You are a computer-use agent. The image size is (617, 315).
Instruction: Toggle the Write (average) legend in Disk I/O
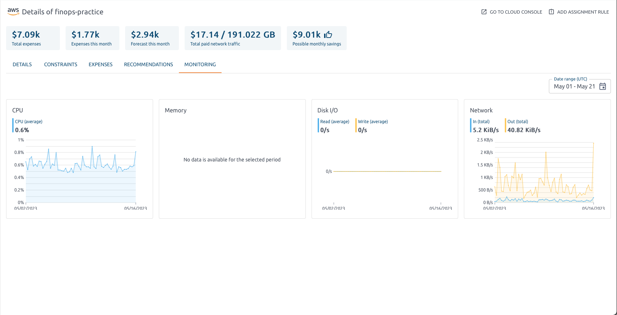(x=372, y=122)
